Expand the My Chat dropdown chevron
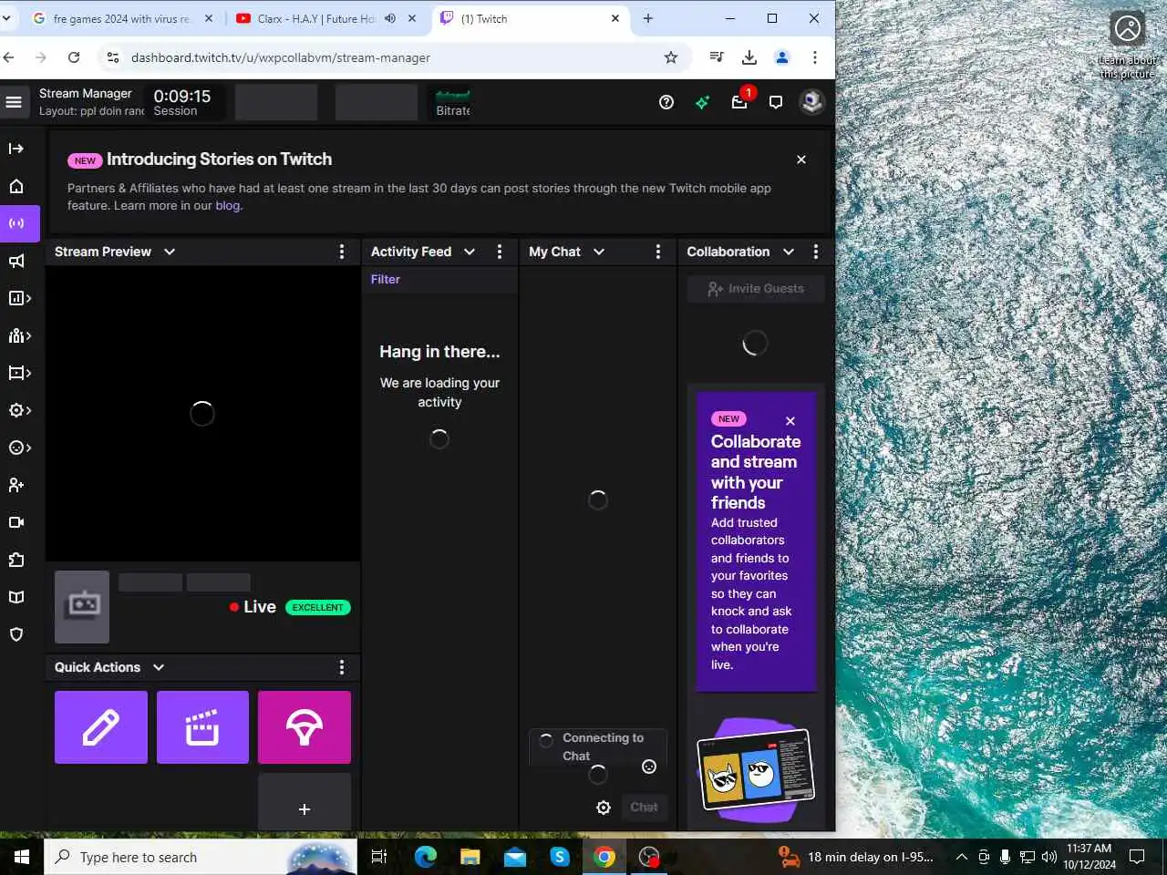1167x875 pixels. (x=599, y=252)
